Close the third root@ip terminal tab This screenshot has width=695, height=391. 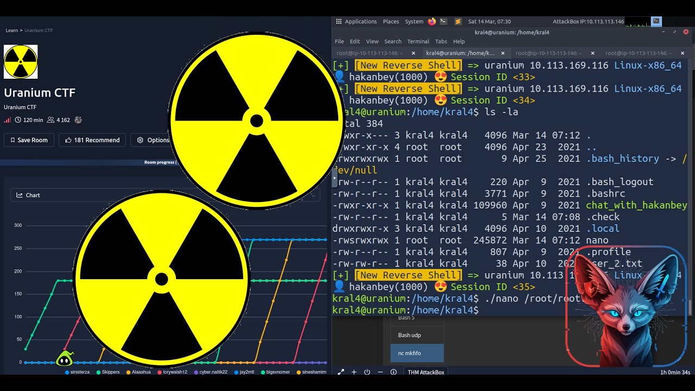coord(592,53)
